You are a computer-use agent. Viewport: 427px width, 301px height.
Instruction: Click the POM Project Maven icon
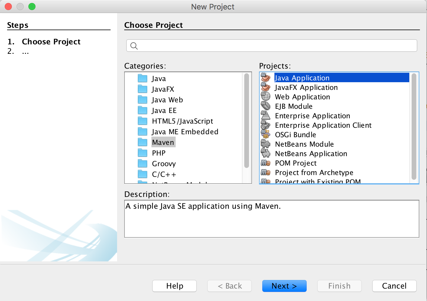click(x=266, y=163)
